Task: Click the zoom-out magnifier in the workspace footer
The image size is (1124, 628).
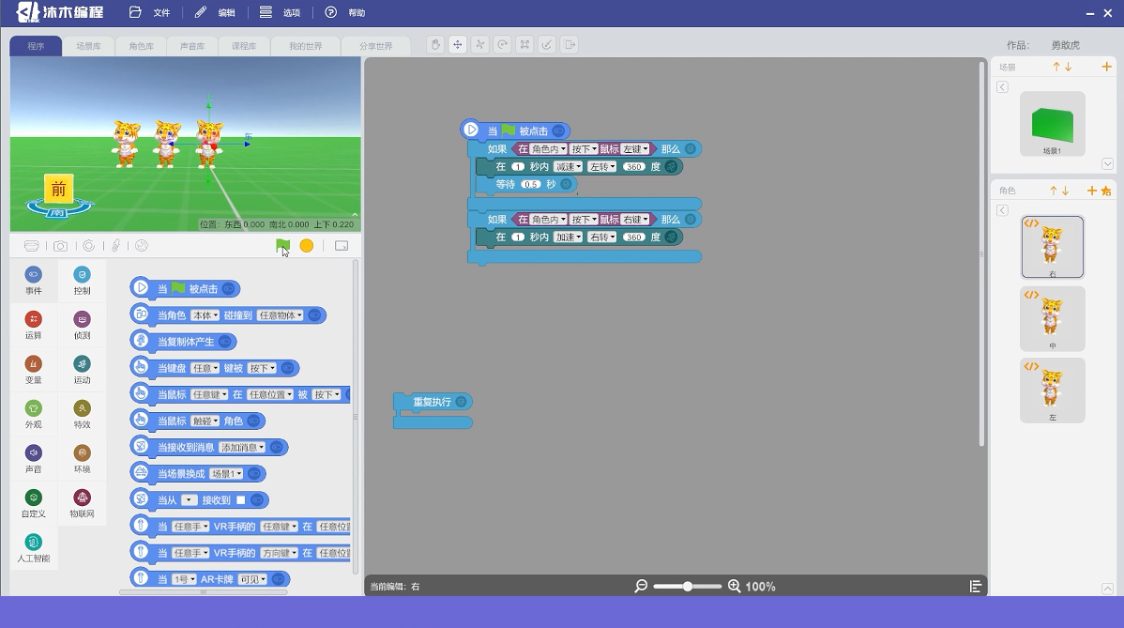Action: coord(641,587)
